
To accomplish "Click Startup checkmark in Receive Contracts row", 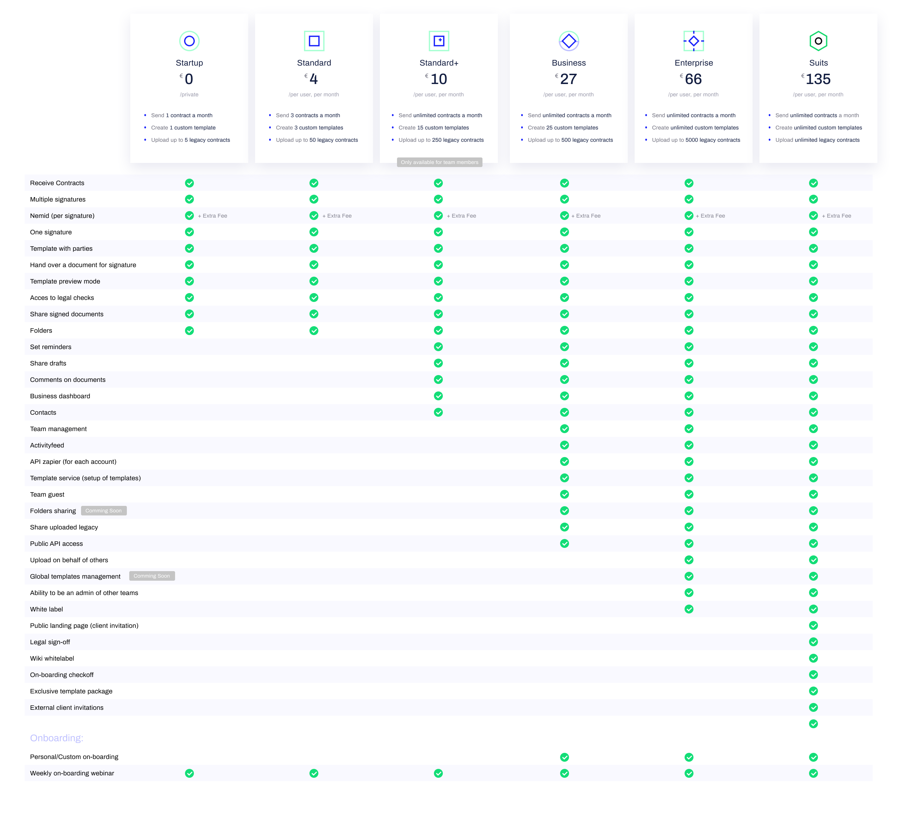I will click(x=189, y=183).
